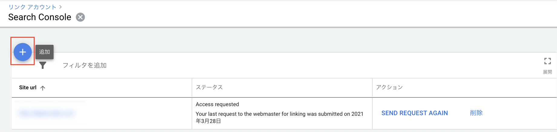Go back to リンク アカウント

(x=32, y=7)
